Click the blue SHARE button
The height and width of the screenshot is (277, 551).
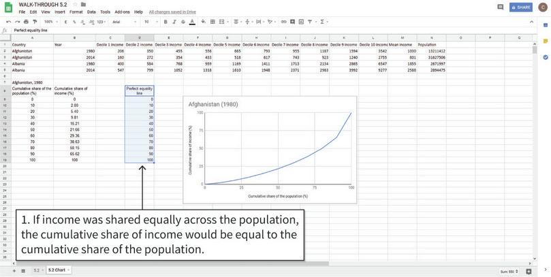[521, 7]
